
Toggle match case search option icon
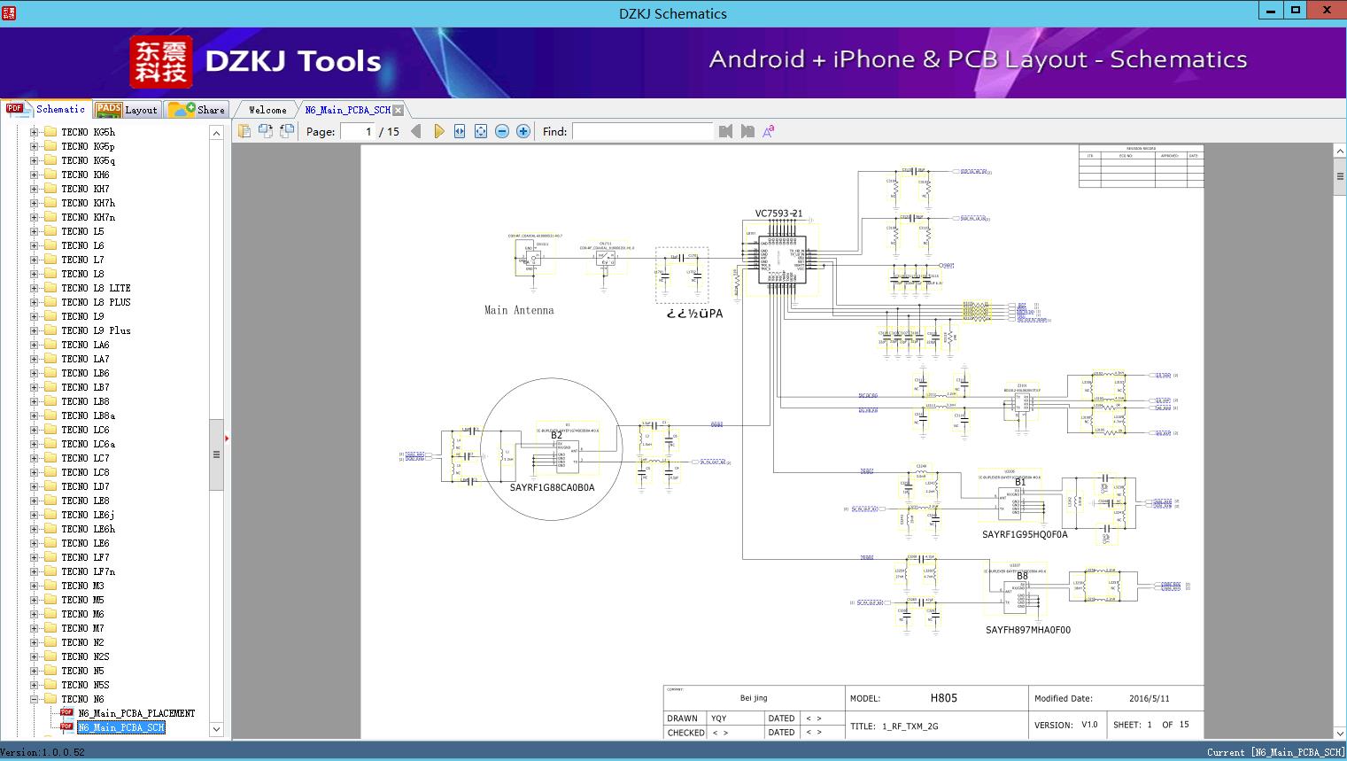769,131
